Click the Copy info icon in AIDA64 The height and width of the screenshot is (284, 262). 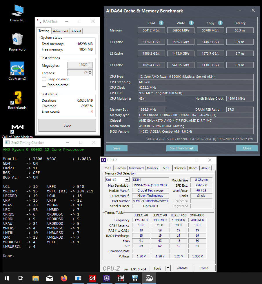220,23
